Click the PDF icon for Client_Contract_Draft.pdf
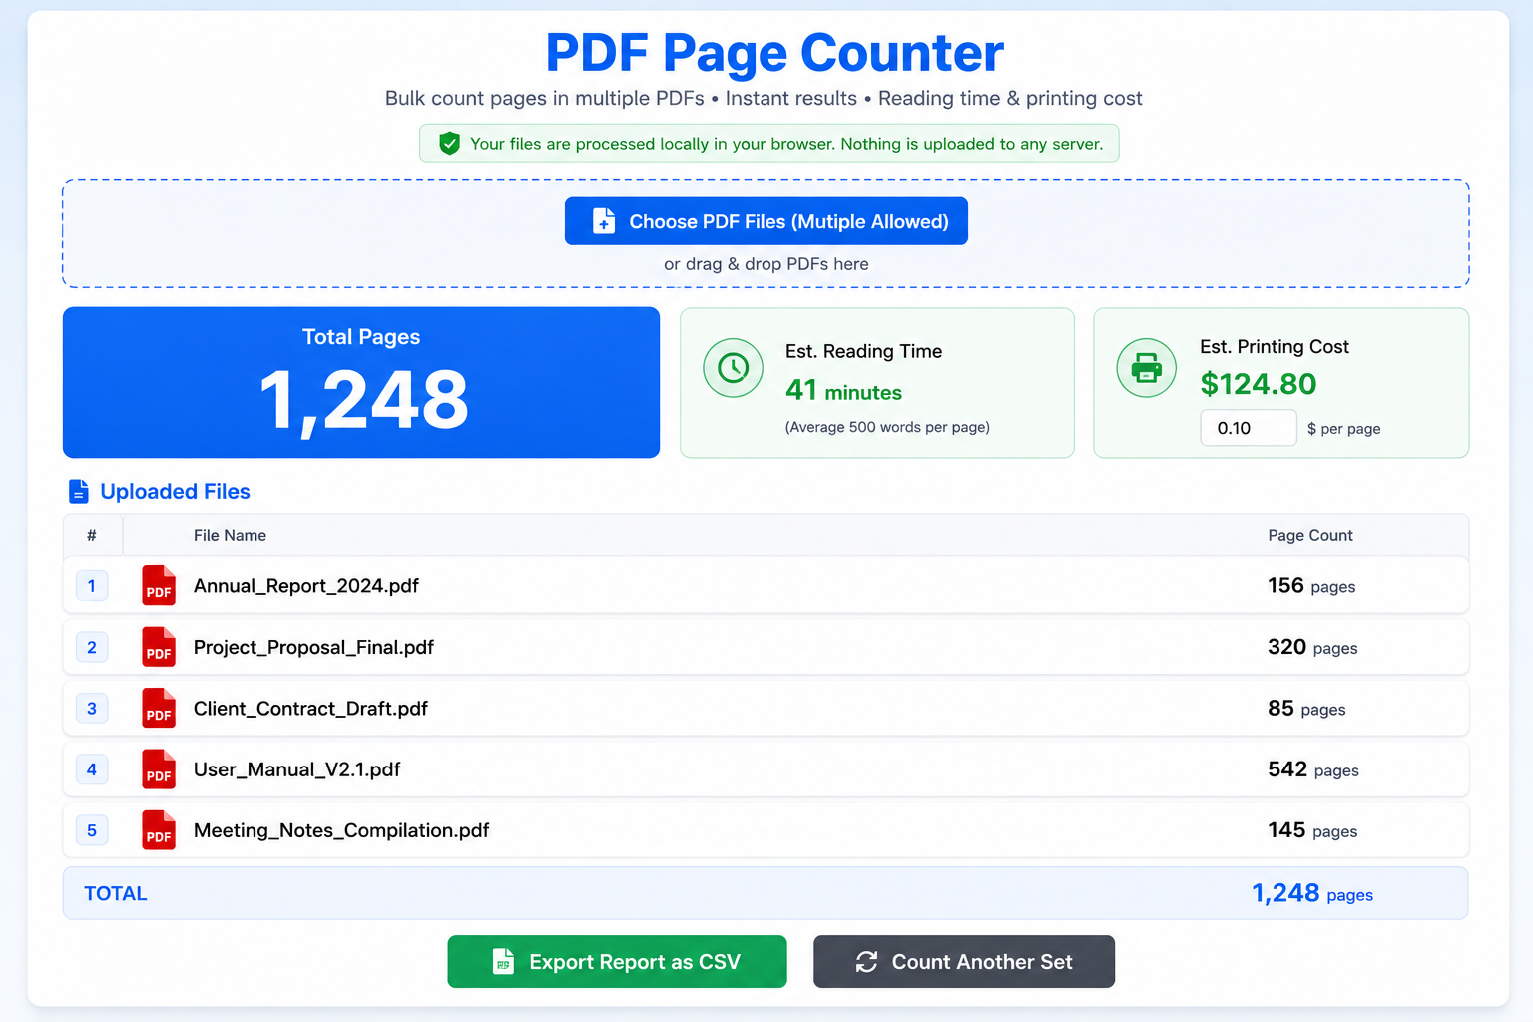Image resolution: width=1533 pixels, height=1022 pixels. pyautogui.click(x=159, y=709)
